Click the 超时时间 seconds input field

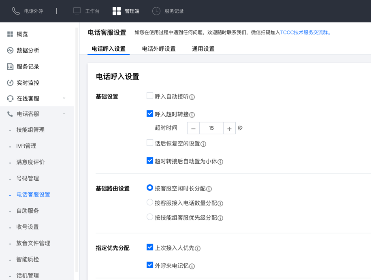211,128
